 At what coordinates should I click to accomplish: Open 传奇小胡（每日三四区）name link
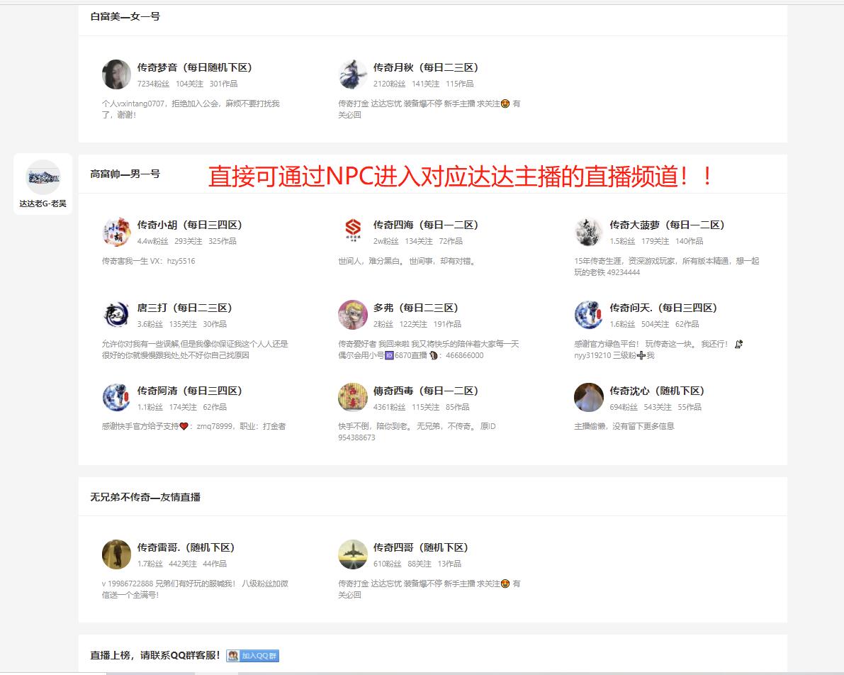point(189,225)
